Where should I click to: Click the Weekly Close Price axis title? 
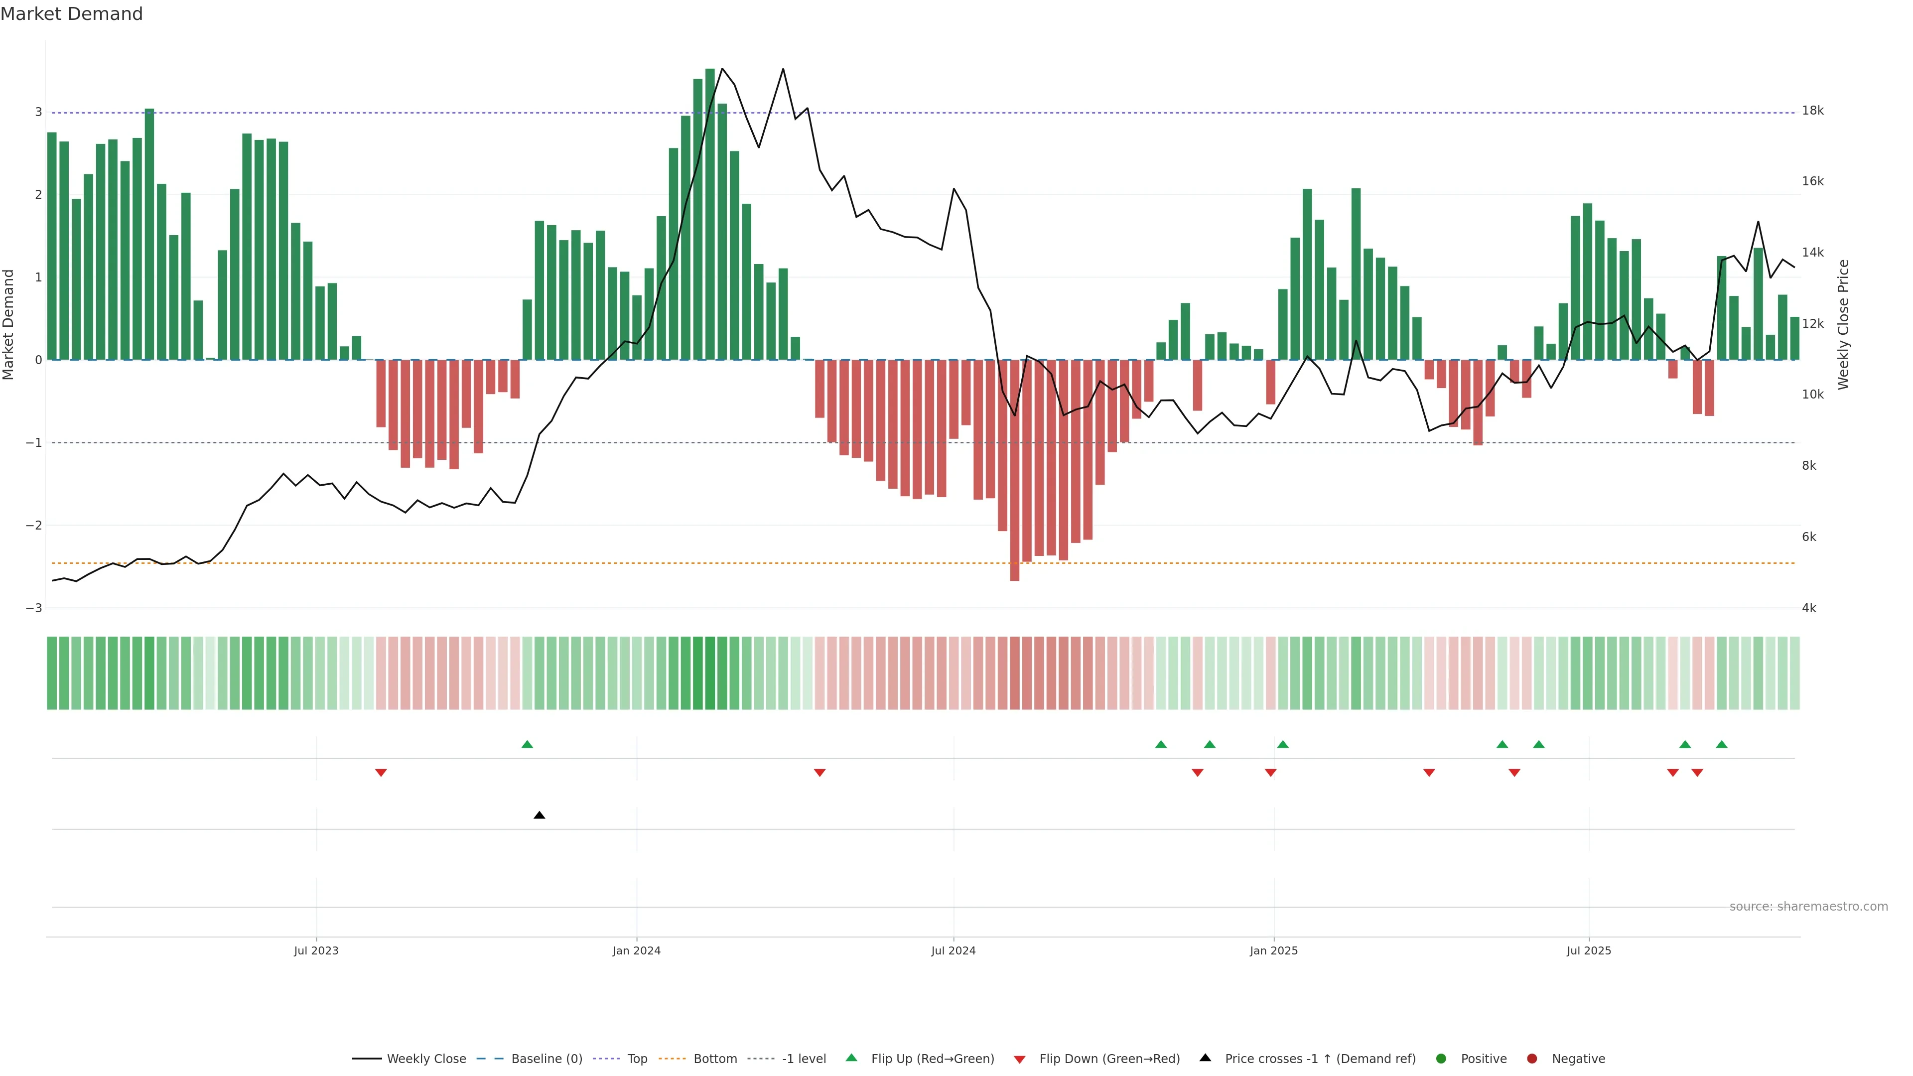[1843, 324]
